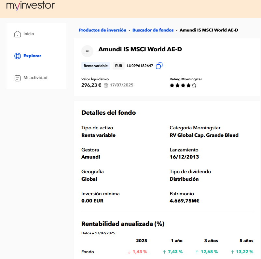Click the Fondo row label

[88, 252]
